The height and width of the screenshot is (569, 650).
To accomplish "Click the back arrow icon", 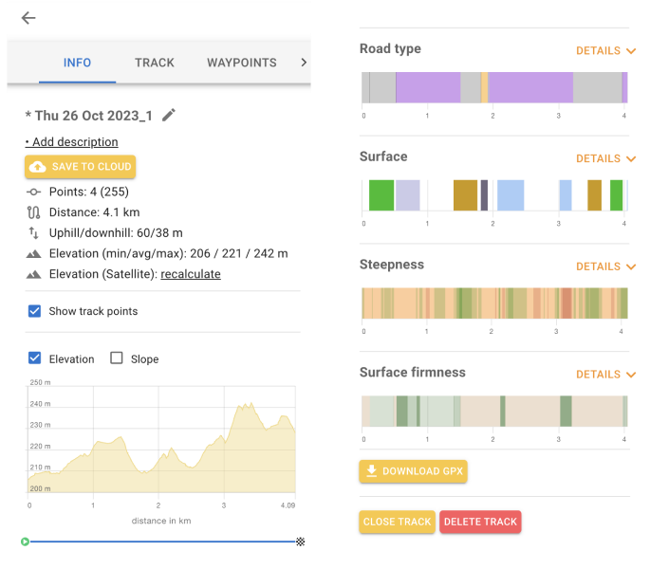I will (28, 18).
